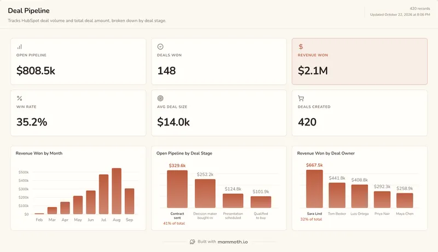Click the shopping cart icon above Deals Created

(301, 99)
